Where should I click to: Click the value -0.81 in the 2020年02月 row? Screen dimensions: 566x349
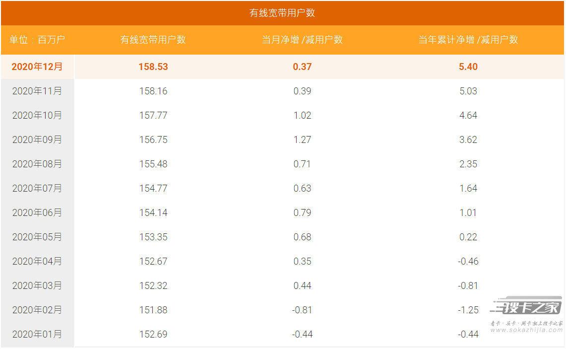pos(302,310)
